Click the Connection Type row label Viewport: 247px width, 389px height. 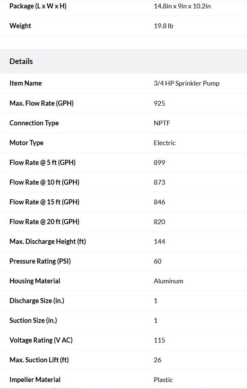tap(34, 123)
